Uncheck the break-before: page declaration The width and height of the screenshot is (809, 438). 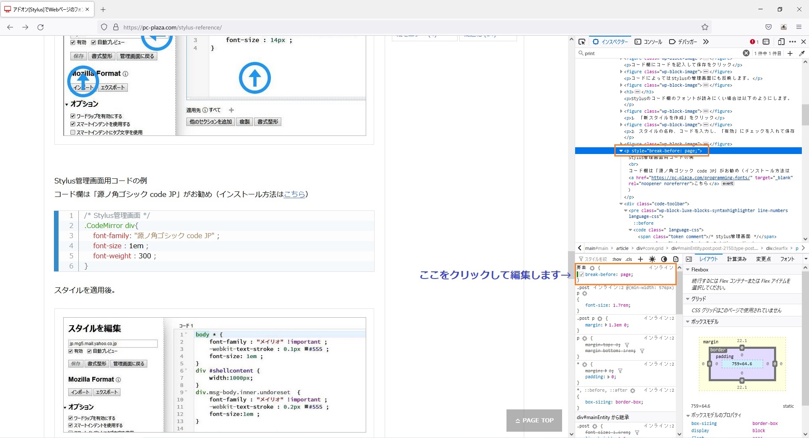[581, 275]
